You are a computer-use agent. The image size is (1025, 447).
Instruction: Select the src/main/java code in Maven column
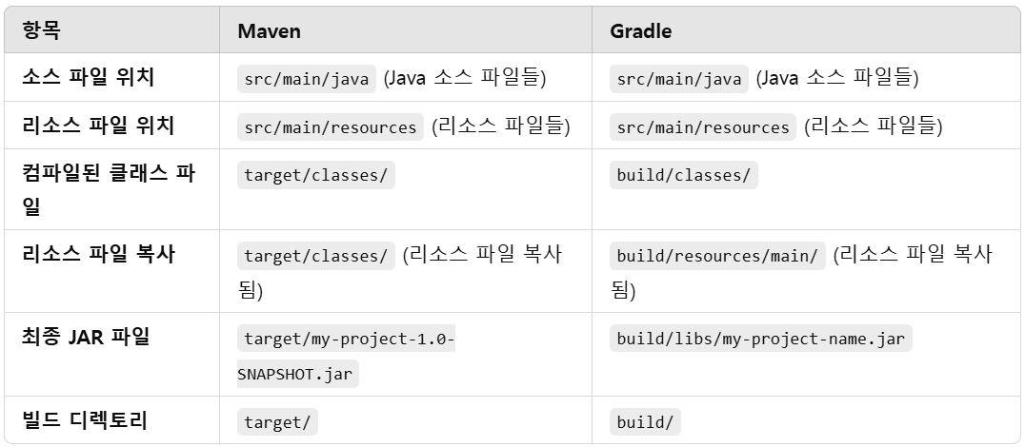pyautogui.click(x=307, y=79)
